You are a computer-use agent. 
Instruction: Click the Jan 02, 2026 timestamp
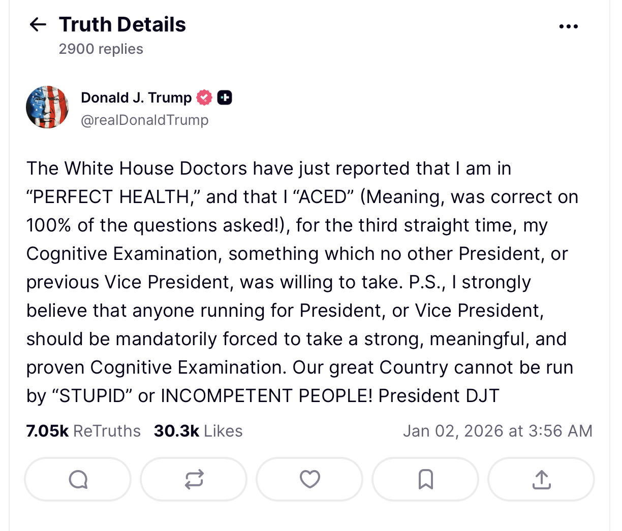pyautogui.click(x=497, y=431)
